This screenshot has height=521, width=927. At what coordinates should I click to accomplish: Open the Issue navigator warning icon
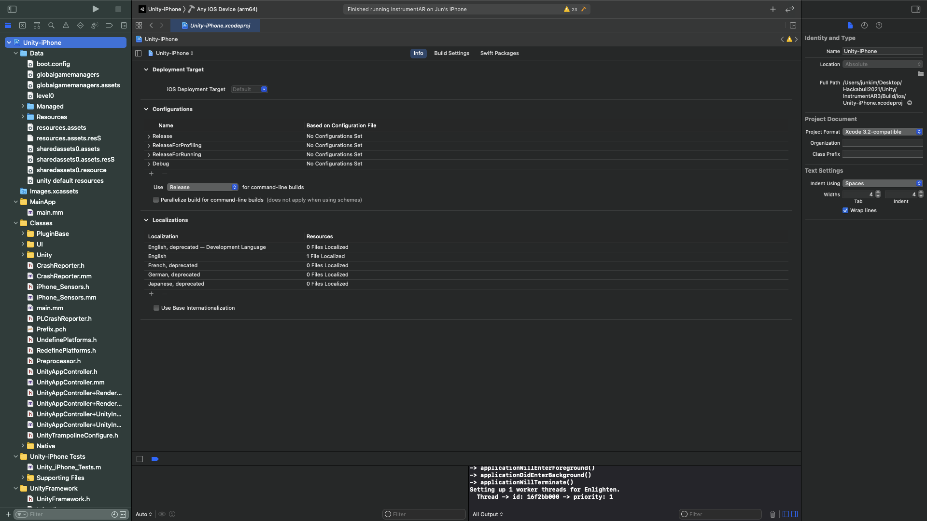point(66,25)
